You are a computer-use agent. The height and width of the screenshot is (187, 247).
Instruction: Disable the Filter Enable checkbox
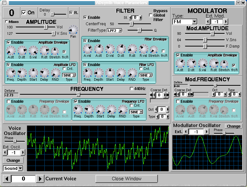pos(85,18)
